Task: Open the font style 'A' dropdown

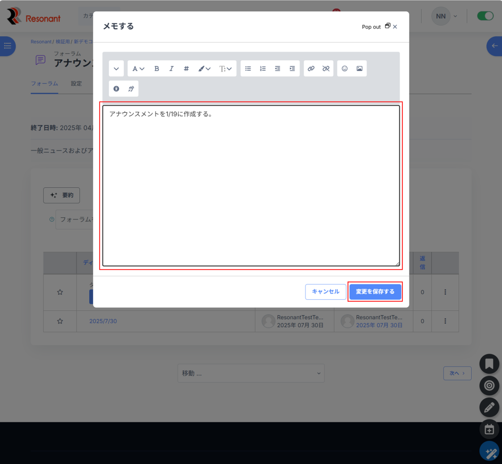Action: click(138, 69)
